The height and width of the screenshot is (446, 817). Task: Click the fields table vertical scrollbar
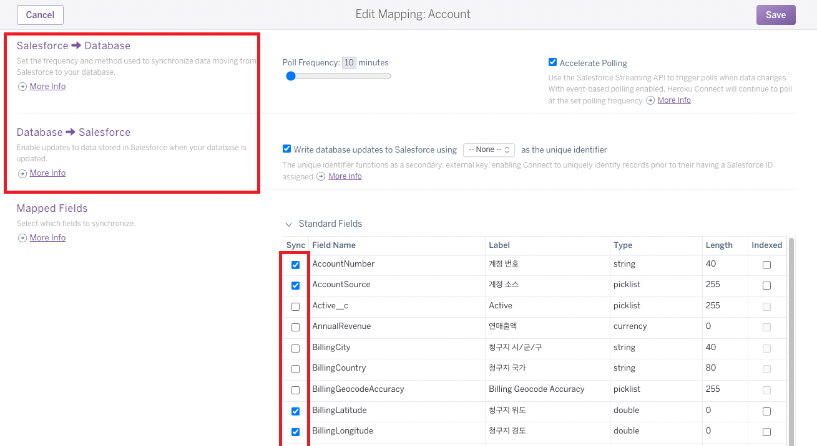coord(791,341)
